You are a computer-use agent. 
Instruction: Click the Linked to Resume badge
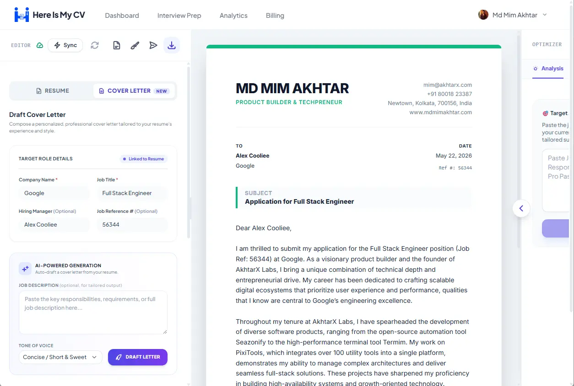[x=144, y=159]
